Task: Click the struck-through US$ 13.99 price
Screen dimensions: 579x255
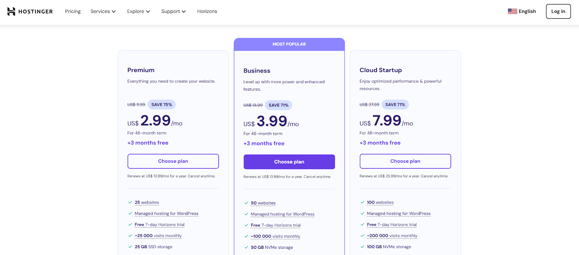Action: tap(253, 105)
